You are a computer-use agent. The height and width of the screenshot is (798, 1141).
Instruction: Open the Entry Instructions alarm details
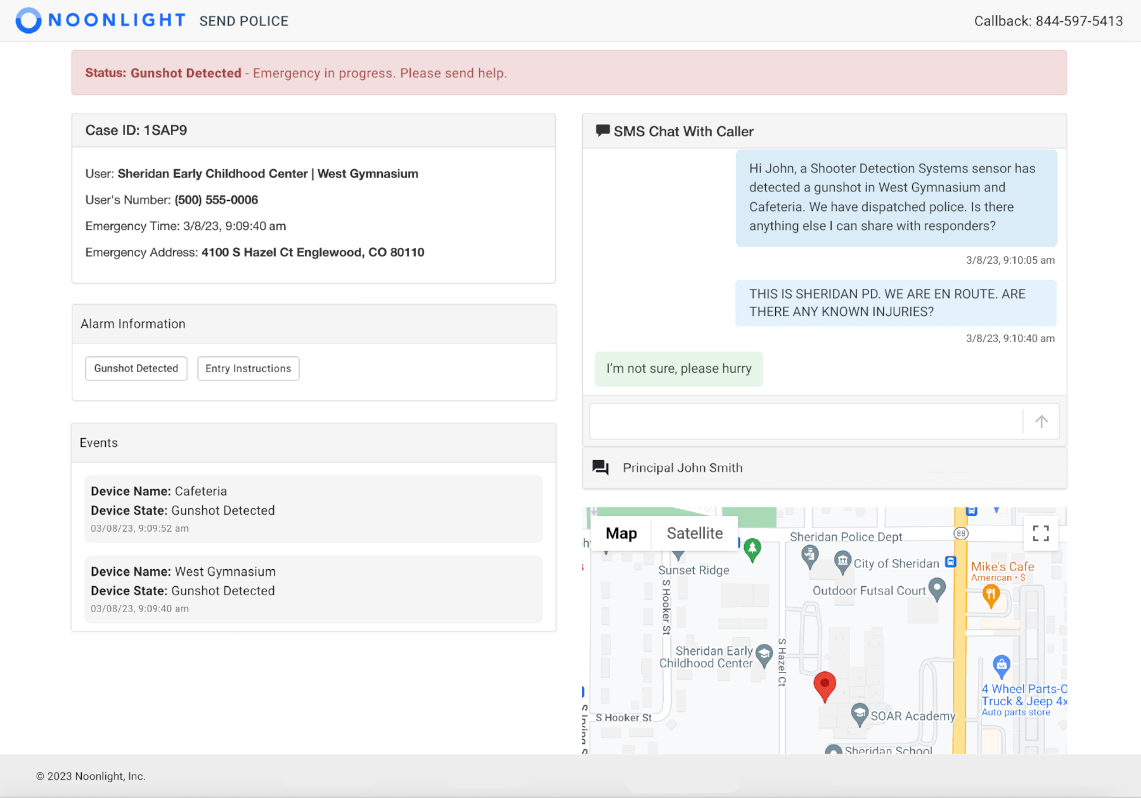(248, 368)
